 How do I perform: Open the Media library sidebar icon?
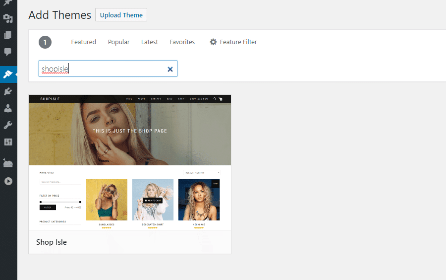coord(8,19)
